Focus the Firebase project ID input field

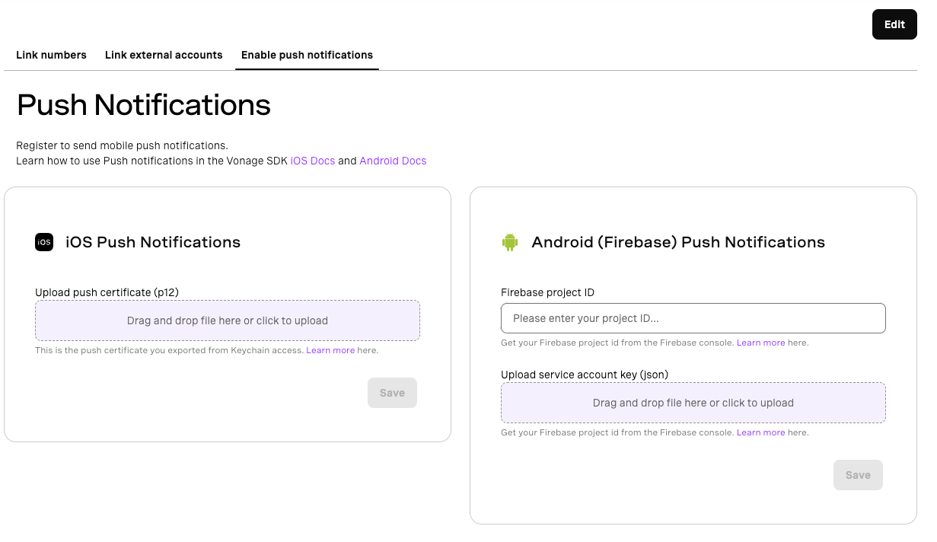click(x=693, y=317)
